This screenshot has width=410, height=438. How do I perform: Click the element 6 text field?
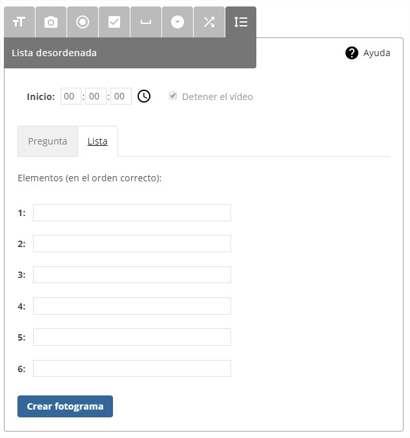tap(132, 368)
